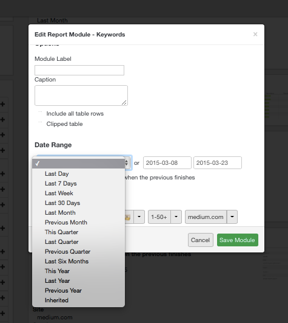Choose Inherited date range option
288x323 pixels.
click(x=78, y=300)
